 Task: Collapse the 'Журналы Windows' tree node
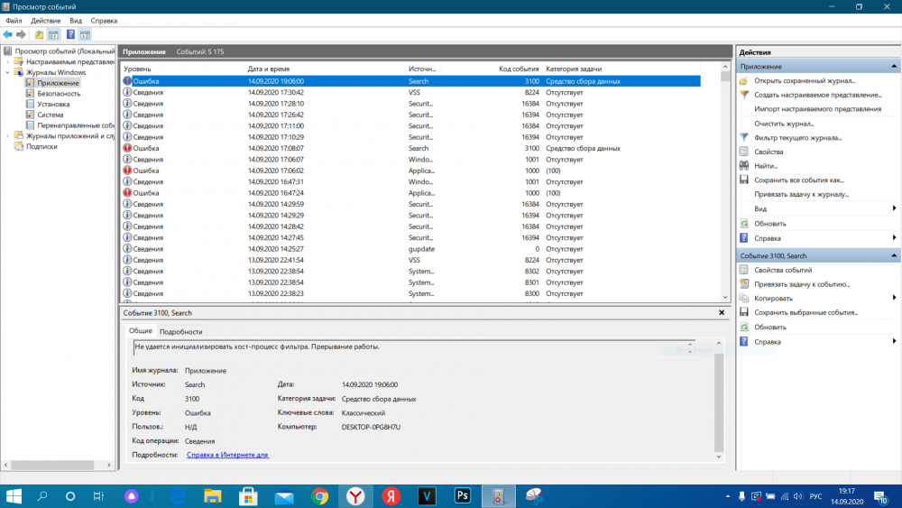[x=7, y=72]
